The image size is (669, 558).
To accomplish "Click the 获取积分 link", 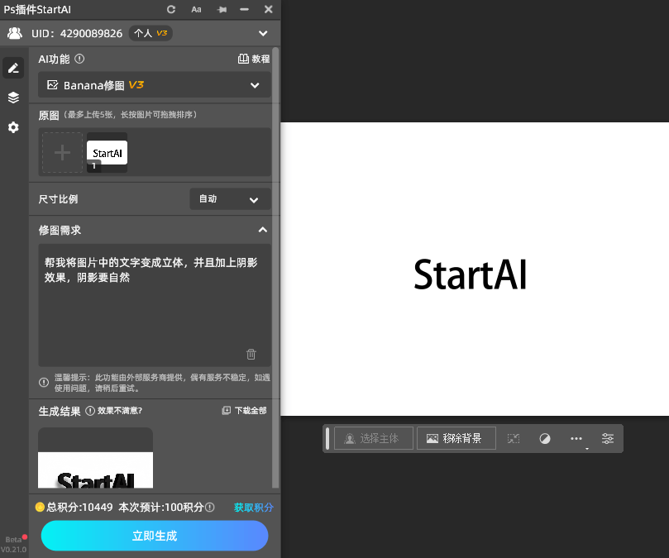I will pos(253,507).
